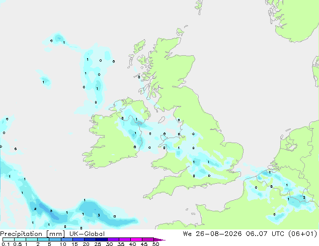Click the 30–35 mm purple legend swatch

pyautogui.click(x=113, y=239)
